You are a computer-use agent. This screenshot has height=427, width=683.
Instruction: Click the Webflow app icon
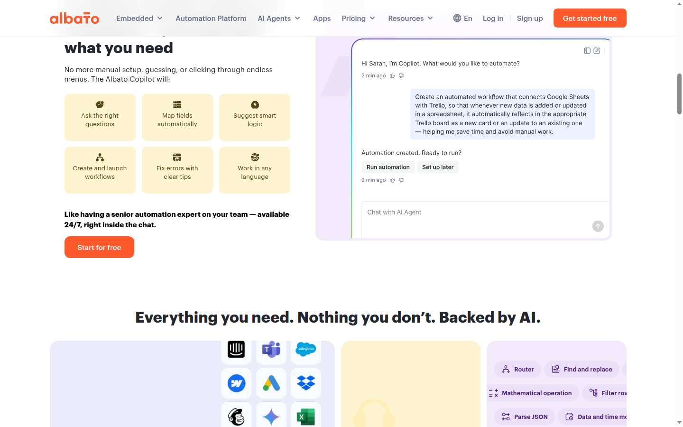pos(236,383)
